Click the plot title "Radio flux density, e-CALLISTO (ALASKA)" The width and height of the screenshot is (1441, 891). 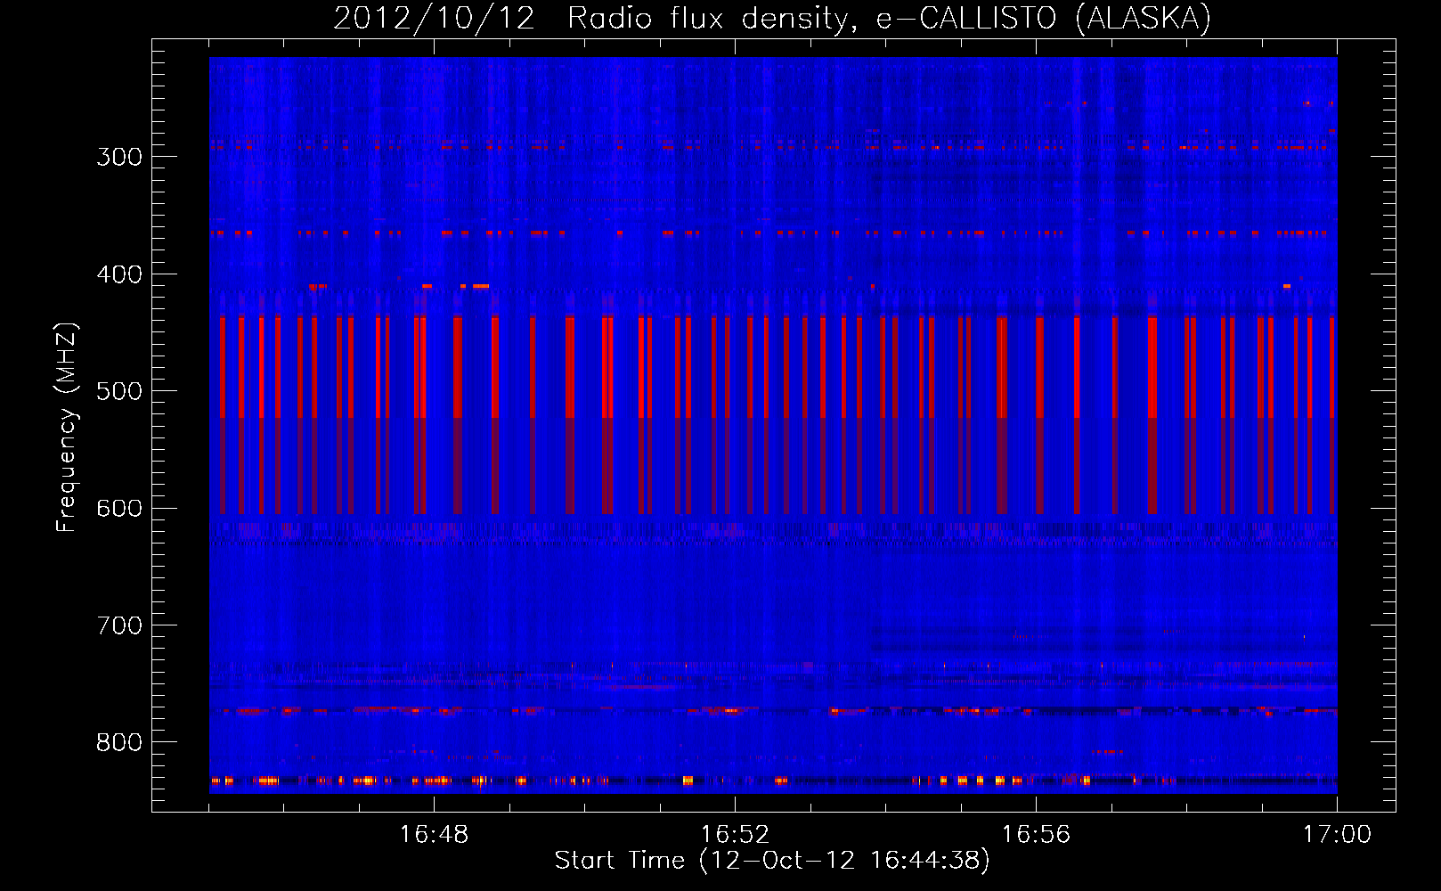point(890,18)
